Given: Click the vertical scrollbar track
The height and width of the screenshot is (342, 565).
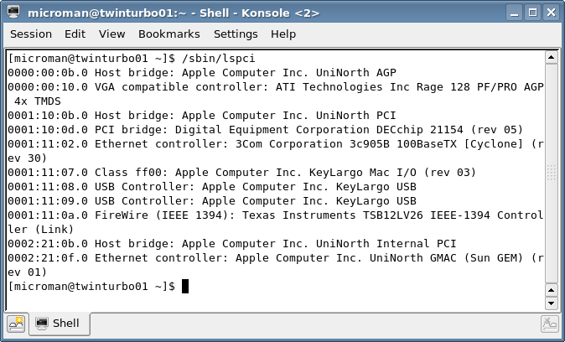Looking at the screenshot, I should click(x=551, y=174).
